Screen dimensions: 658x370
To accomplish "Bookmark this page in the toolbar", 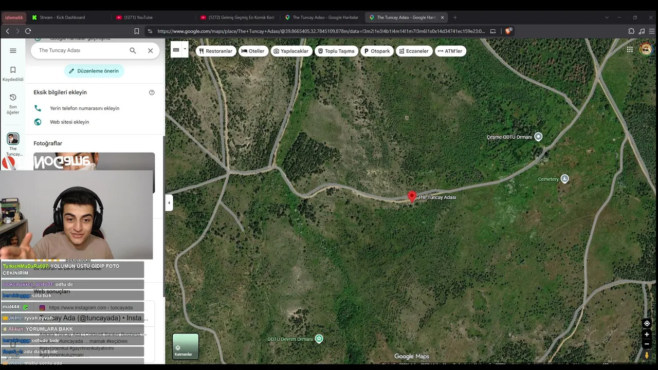I will point(137,31).
